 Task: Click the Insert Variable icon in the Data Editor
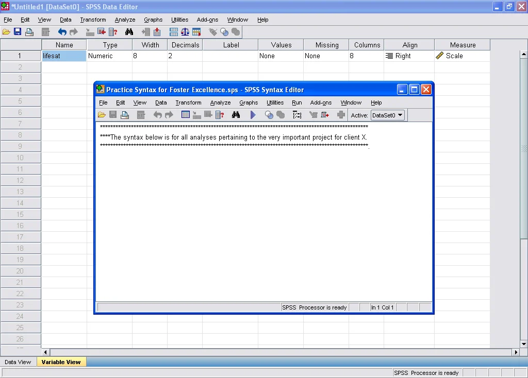coord(156,31)
